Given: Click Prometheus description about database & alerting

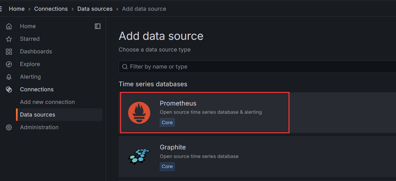Looking at the screenshot, I should pyautogui.click(x=211, y=112).
